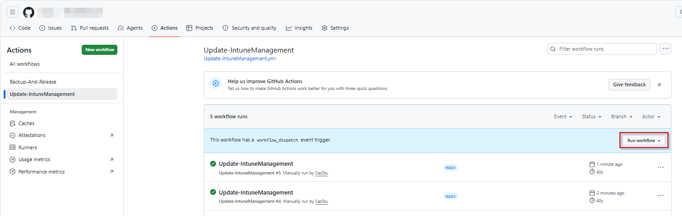682x216 pixels.
Task: Open the Issues tab
Action: (x=50, y=28)
